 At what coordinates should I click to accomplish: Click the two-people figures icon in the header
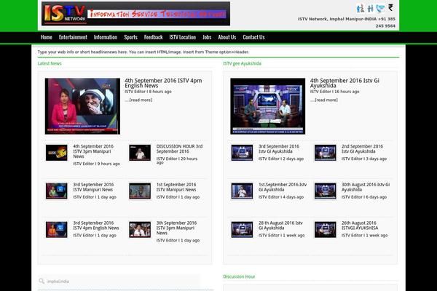pos(370,8)
